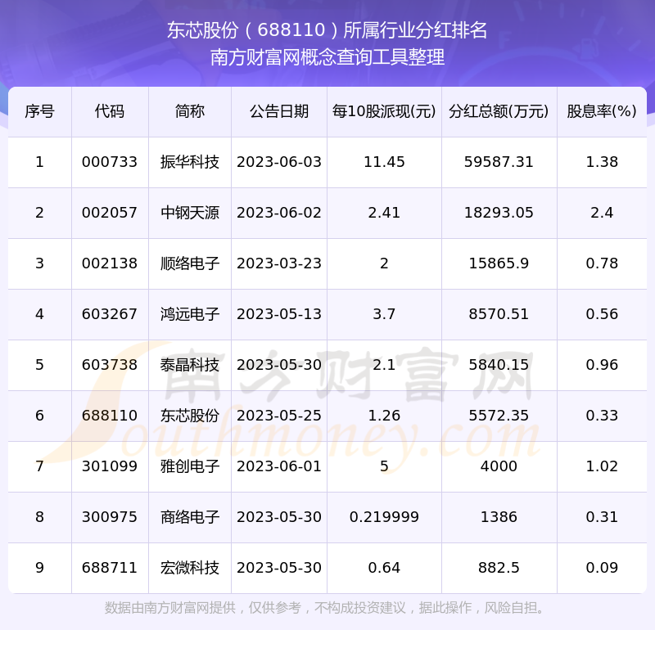Select stock code 300975

point(110,517)
